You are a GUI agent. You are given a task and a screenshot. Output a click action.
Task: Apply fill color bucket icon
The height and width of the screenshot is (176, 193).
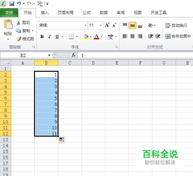(x=86, y=37)
